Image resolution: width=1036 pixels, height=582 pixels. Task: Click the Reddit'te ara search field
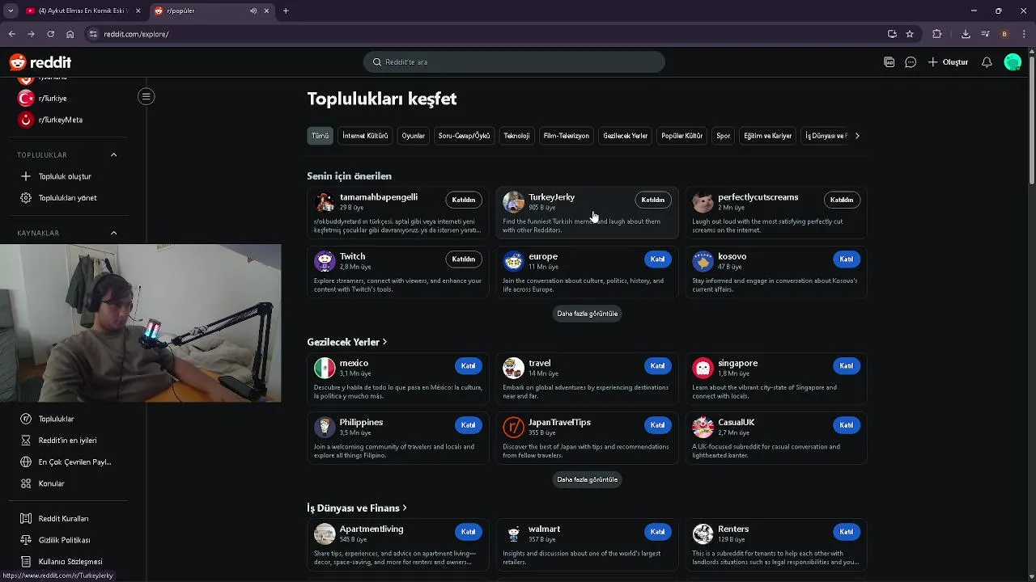click(514, 62)
